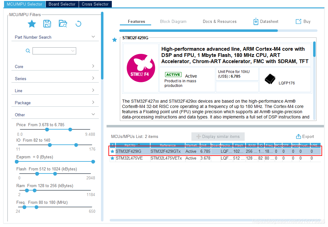Click the Freq. slider lower handle
Screen dimensions: 328x227
pyautogui.click(x=24, y=207)
